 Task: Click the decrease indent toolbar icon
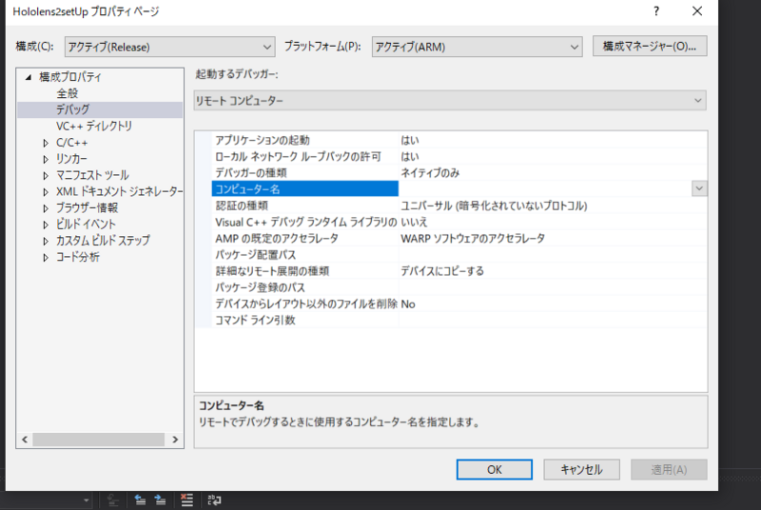tap(140, 500)
